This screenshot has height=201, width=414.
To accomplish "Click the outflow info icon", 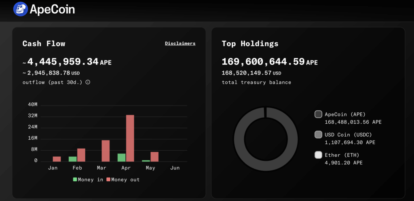I will pyautogui.click(x=88, y=82).
